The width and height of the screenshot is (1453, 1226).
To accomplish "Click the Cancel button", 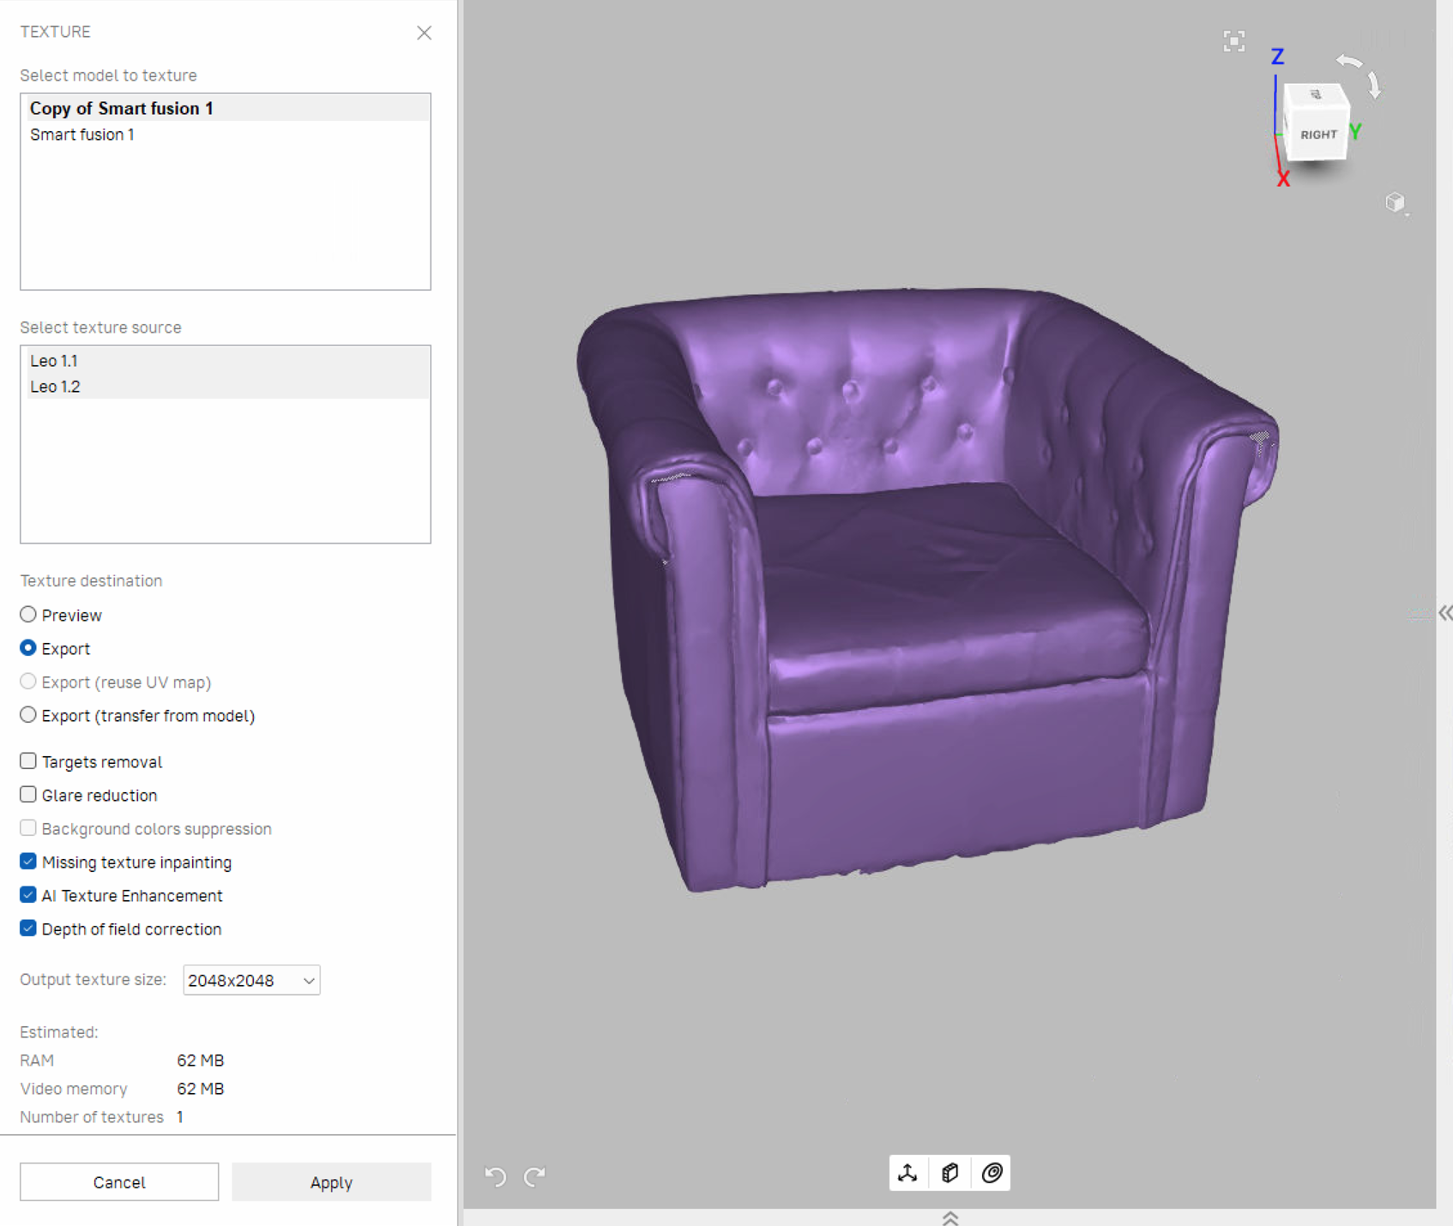I will 119,1182.
